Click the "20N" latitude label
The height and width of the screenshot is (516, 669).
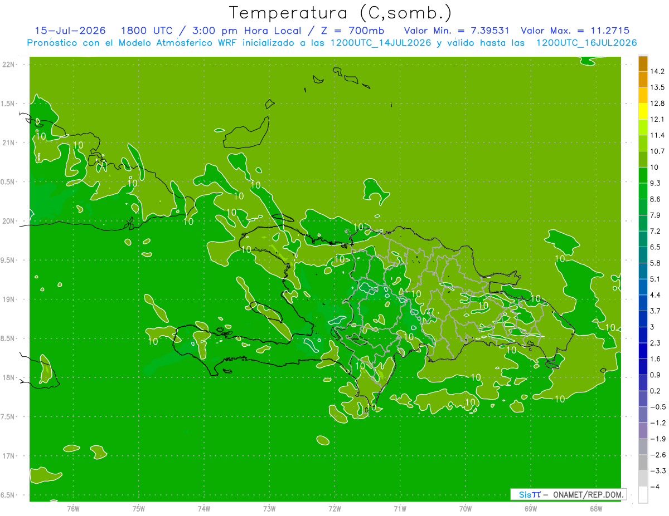(9, 222)
